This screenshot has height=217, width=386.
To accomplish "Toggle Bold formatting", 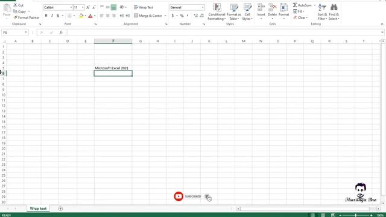I will coord(46,16).
